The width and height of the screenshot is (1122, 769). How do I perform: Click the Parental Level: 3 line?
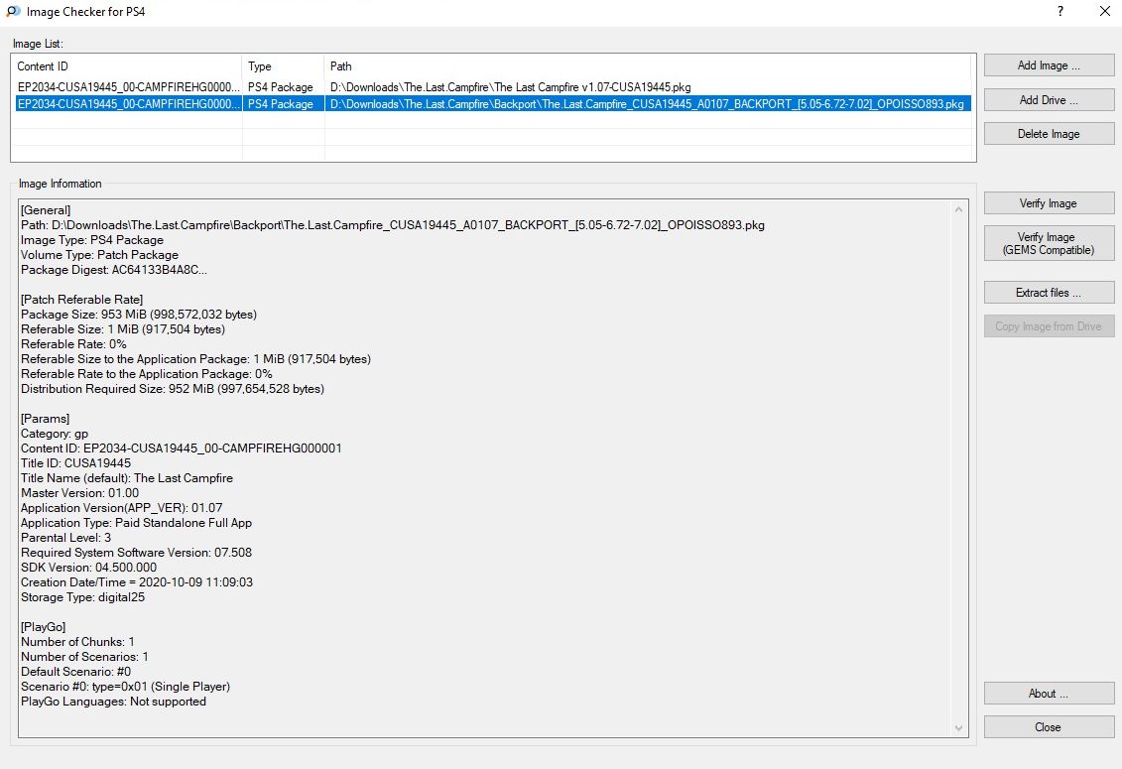tap(65, 538)
